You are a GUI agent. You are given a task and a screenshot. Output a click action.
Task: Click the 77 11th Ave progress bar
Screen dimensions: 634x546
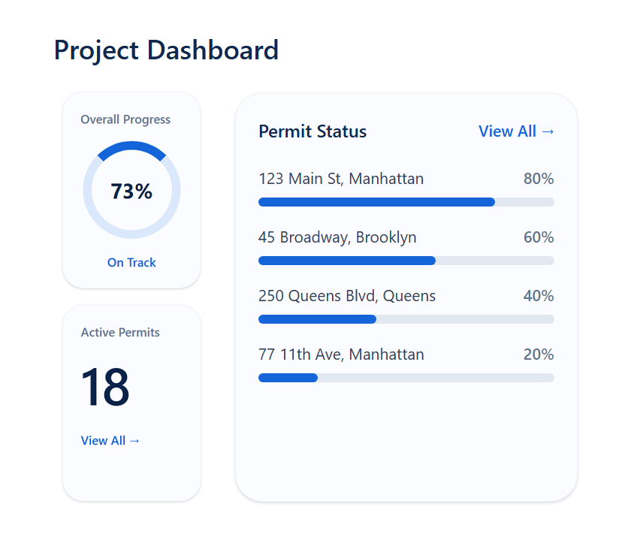pos(406,378)
